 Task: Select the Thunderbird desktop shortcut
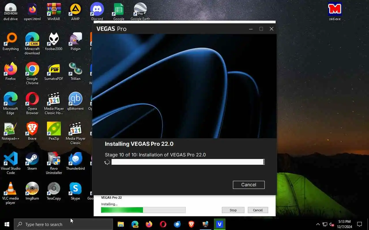click(x=75, y=162)
